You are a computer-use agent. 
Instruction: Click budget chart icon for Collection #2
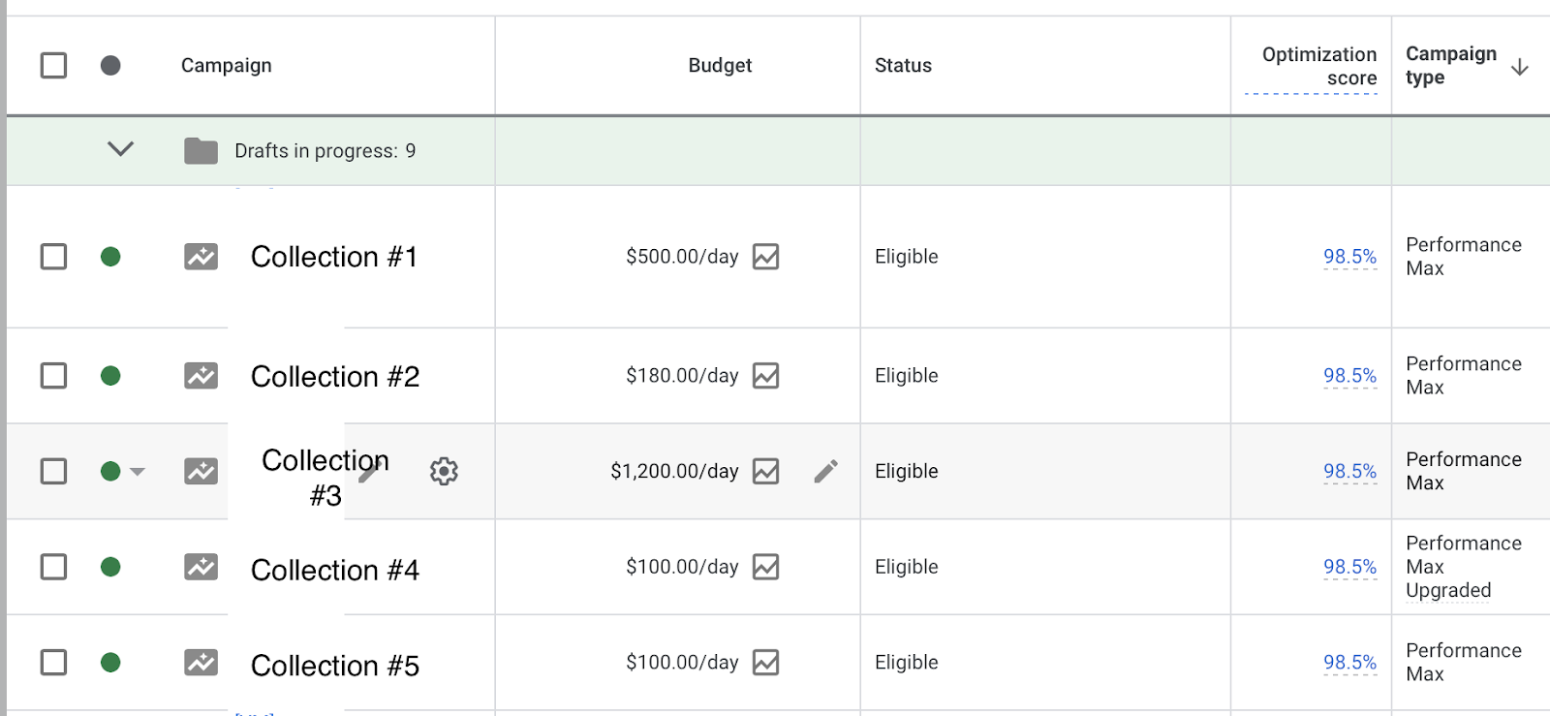(765, 376)
